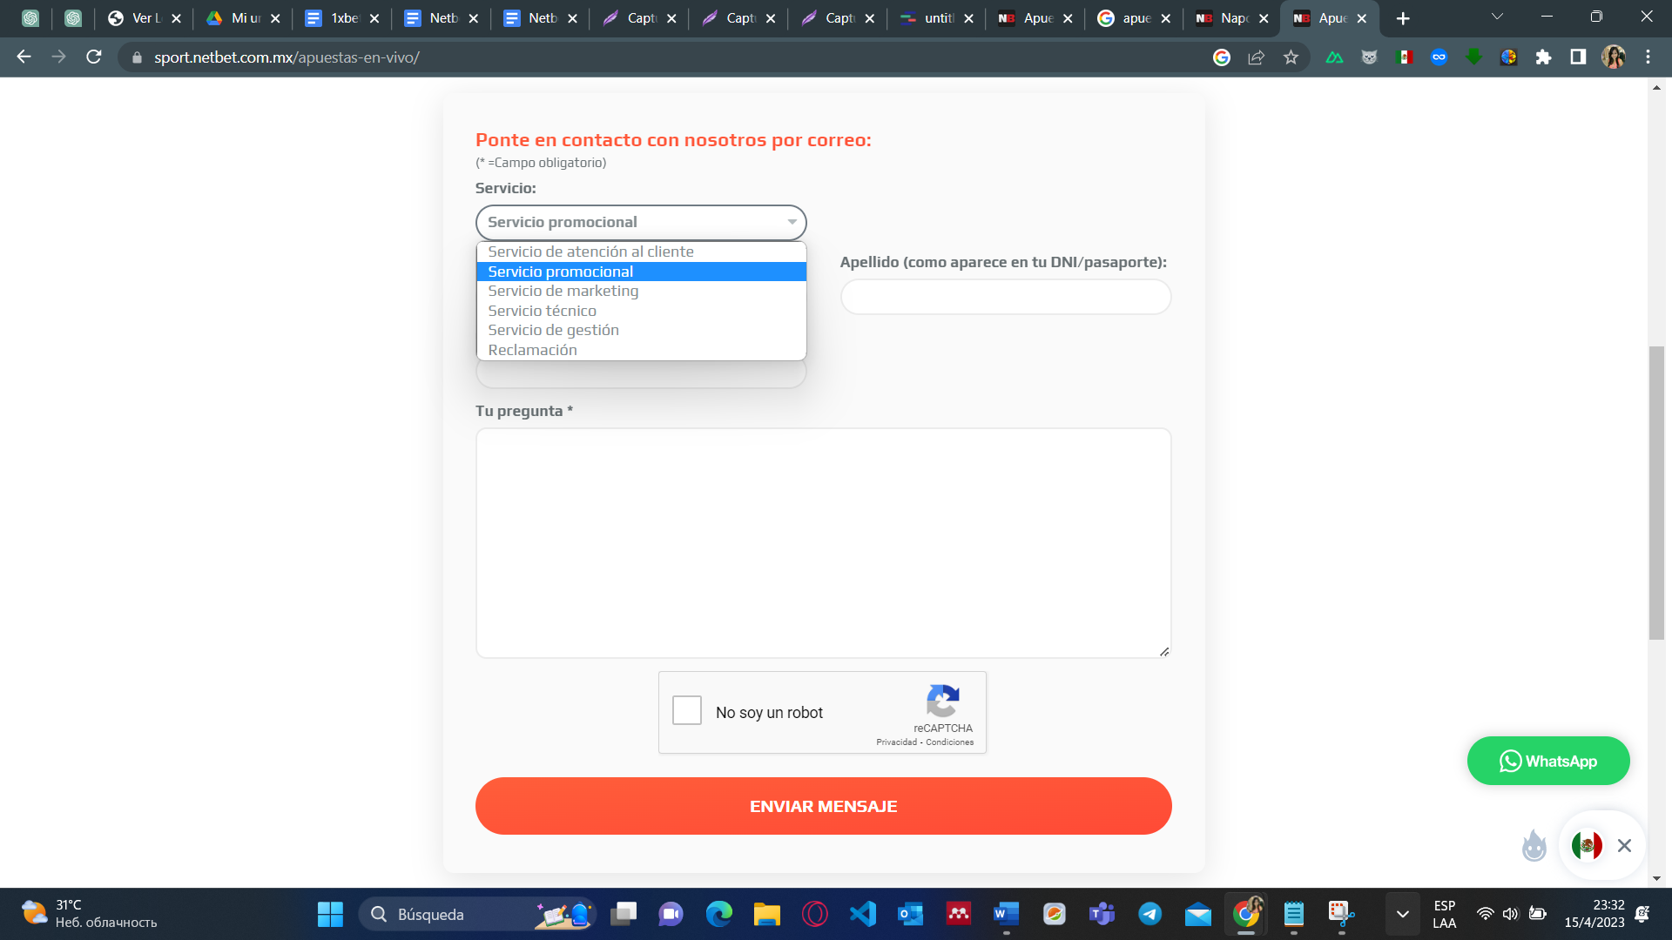The width and height of the screenshot is (1672, 940).
Task: Click the 'Tu pregunta' text input field
Action: [823, 541]
